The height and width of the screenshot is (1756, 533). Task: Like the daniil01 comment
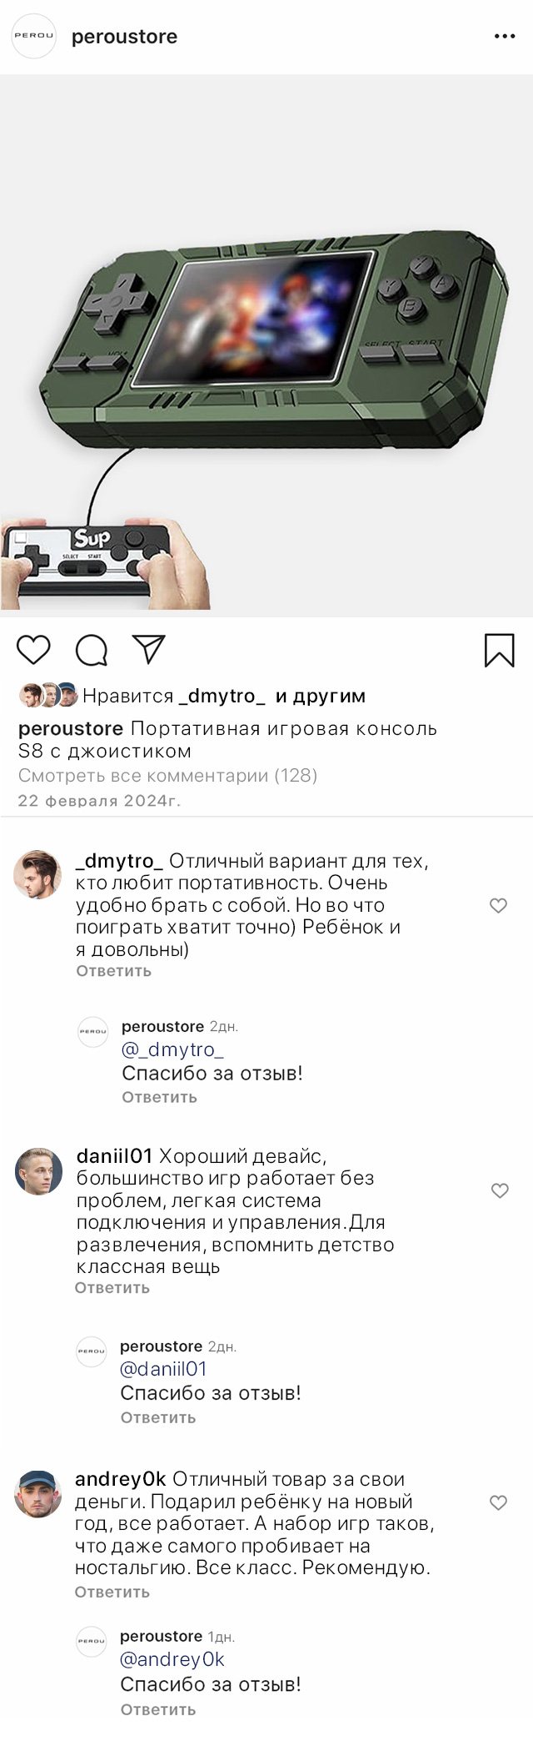tap(500, 1190)
